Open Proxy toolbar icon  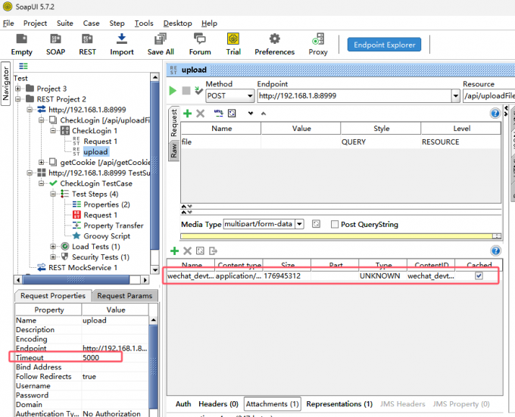coord(318,45)
